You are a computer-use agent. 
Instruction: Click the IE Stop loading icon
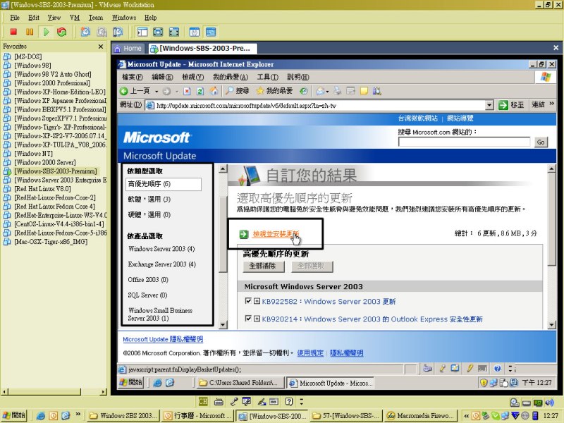coord(187,91)
